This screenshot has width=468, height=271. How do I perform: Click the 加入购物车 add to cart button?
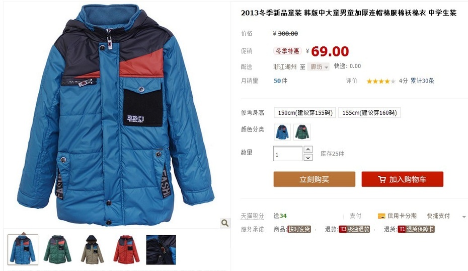pyautogui.click(x=403, y=179)
